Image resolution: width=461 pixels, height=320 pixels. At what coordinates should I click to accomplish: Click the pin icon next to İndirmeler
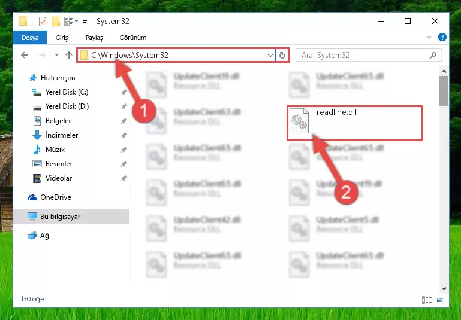tap(123, 135)
